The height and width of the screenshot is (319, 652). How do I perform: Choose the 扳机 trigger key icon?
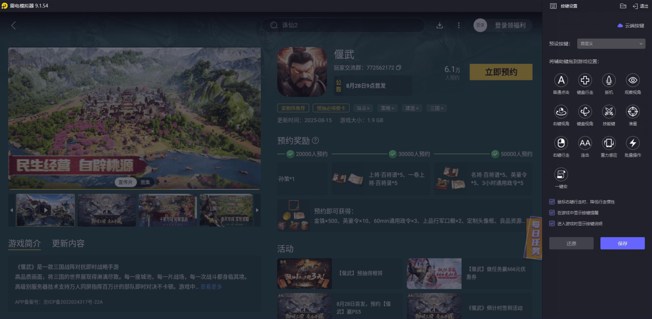click(x=609, y=80)
